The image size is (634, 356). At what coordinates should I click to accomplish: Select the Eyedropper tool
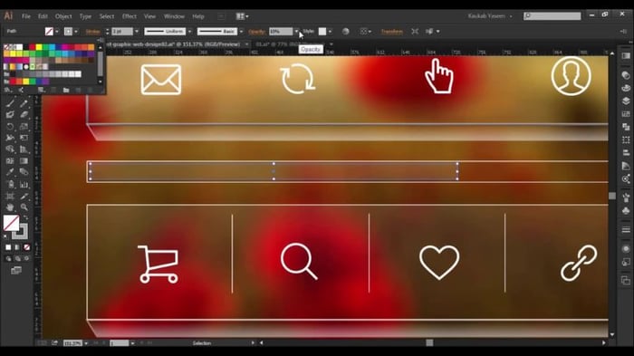coord(10,172)
